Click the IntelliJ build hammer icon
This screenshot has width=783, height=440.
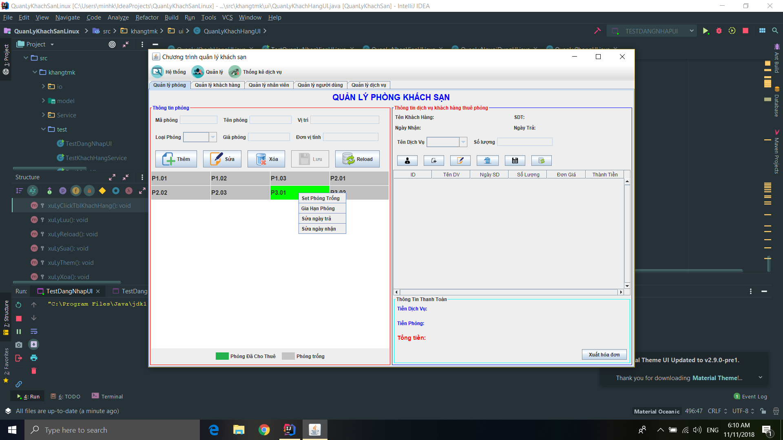(x=597, y=31)
